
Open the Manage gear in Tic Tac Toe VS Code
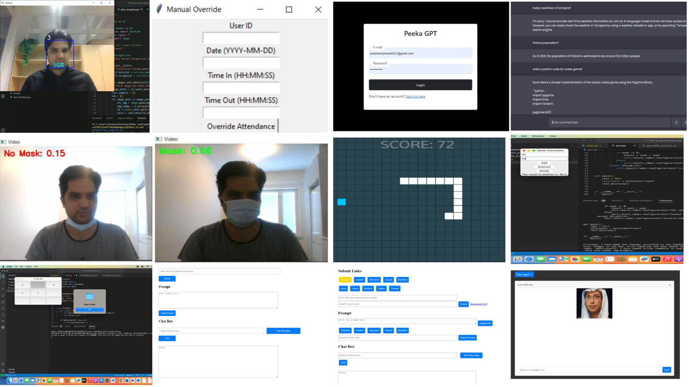[x=3, y=370]
